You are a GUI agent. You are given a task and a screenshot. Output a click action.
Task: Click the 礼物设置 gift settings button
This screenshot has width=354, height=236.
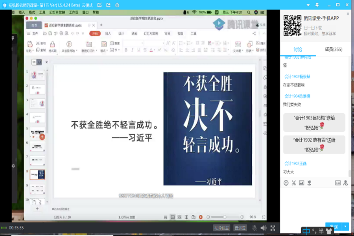point(221,228)
